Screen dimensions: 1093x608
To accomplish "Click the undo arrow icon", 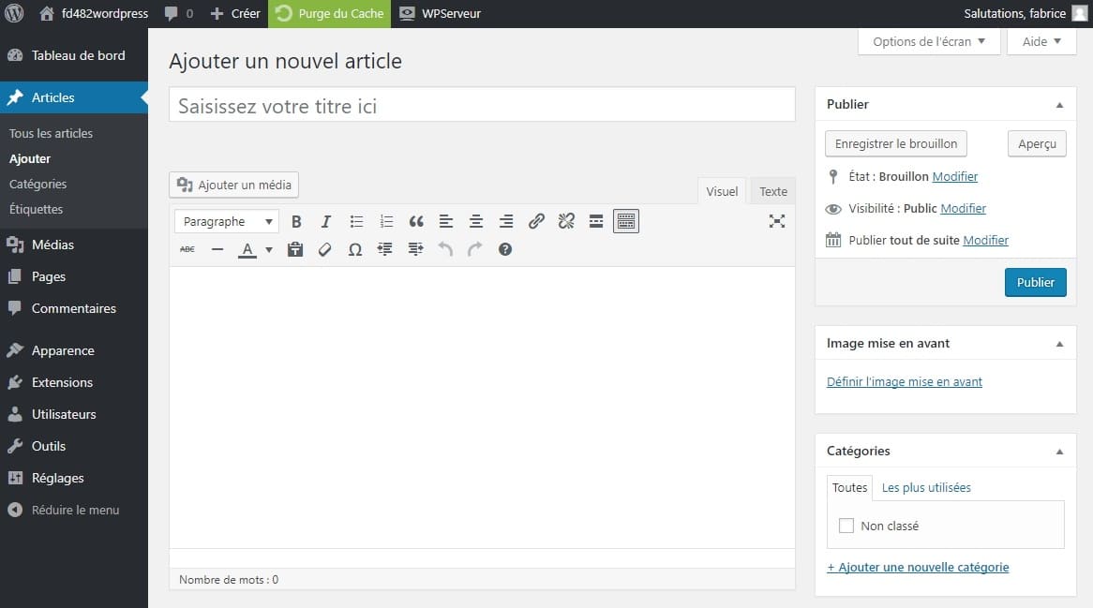I will pyautogui.click(x=445, y=249).
